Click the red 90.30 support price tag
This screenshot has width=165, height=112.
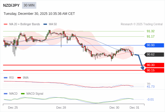154,65
